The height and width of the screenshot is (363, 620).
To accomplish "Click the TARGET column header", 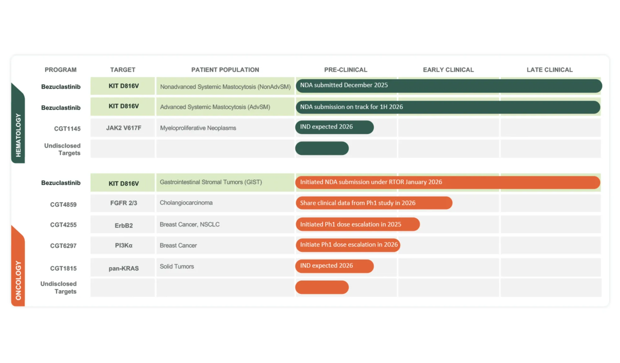I will (x=122, y=70).
